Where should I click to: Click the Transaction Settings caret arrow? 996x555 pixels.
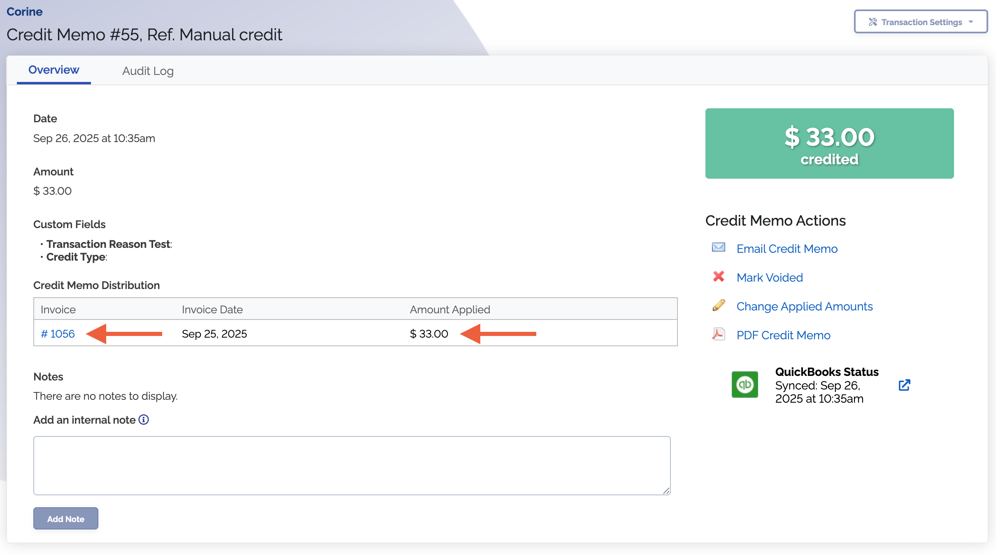pos(971,22)
